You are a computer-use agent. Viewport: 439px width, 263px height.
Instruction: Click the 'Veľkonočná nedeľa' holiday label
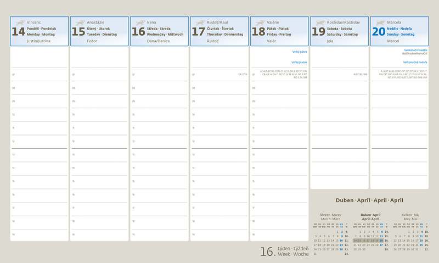pyautogui.click(x=415, y=62)
